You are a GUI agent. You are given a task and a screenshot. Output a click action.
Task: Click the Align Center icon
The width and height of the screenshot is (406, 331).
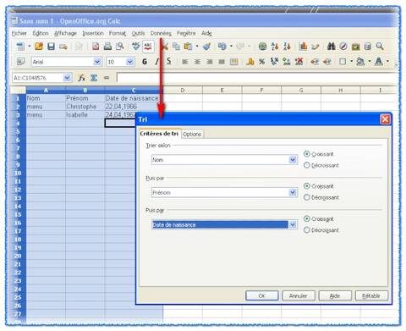point(197,62)
